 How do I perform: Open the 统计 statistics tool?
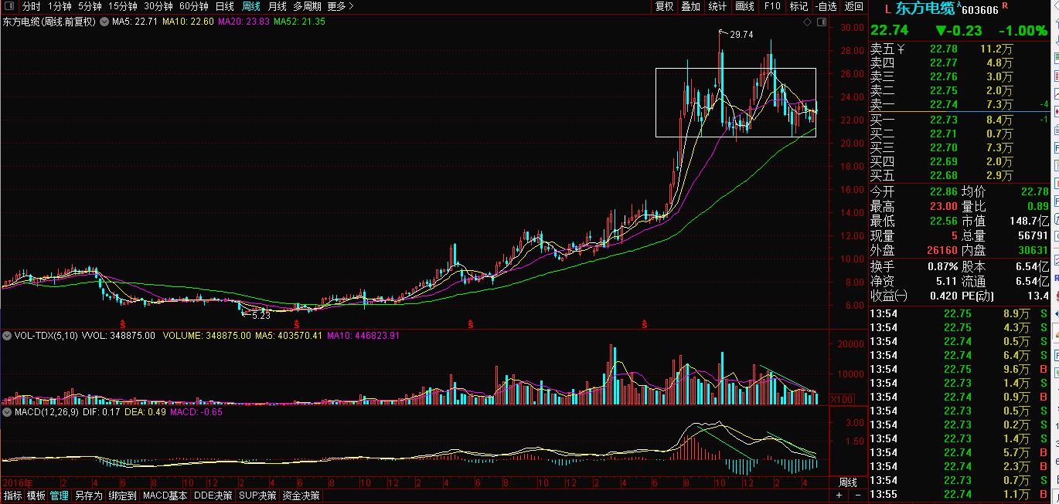[x=717, y=6]
